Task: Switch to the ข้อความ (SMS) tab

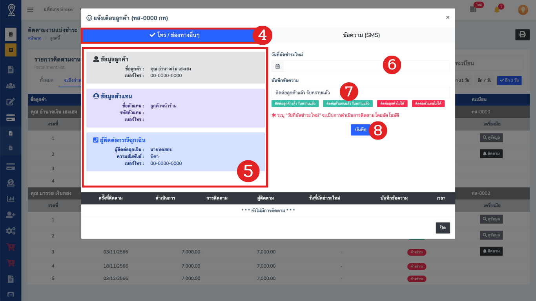Action: point(361,35)
